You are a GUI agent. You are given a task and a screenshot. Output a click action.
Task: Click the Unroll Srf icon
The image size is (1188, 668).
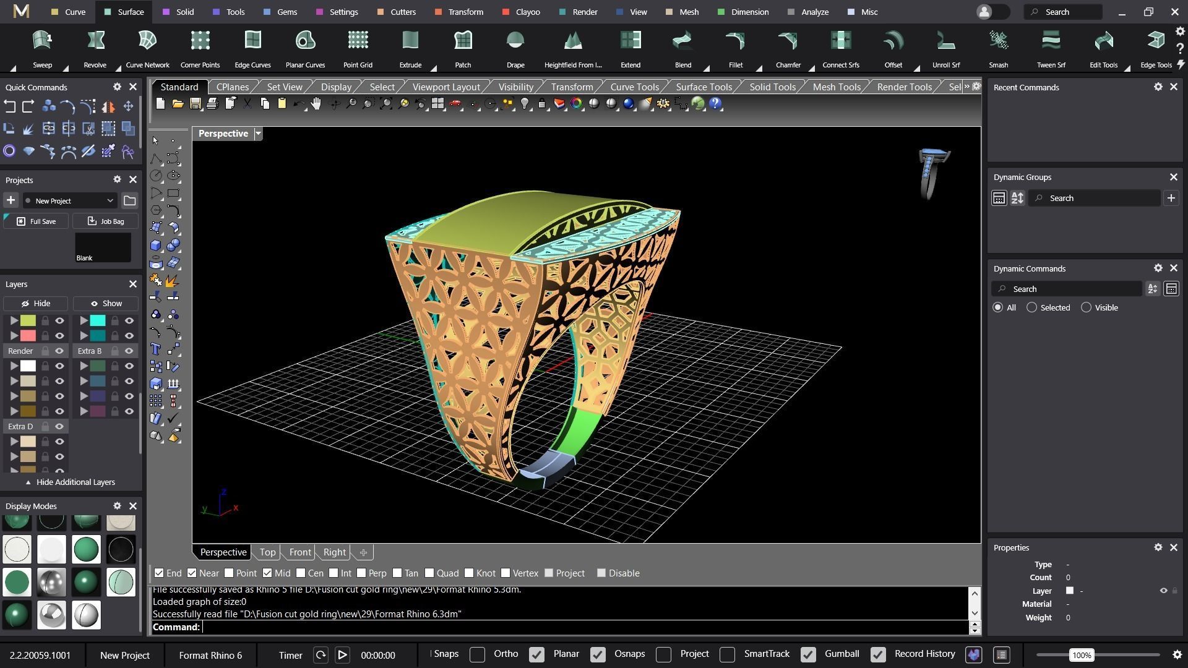[945, 41]
